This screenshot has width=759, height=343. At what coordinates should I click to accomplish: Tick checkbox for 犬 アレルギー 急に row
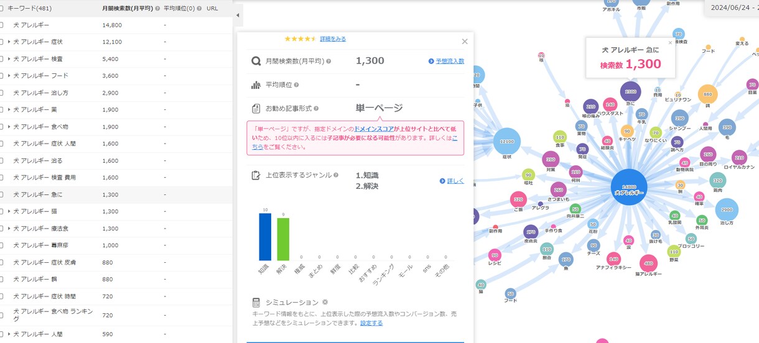(2, 194)
